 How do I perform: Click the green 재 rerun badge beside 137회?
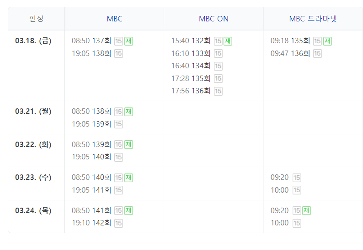click(129, 41)
